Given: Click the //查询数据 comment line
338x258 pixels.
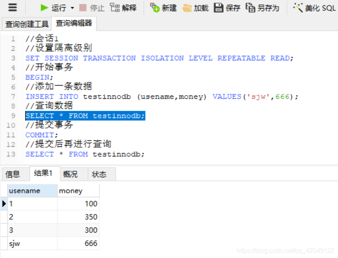Looking at the screenshot, I should coord(49,106).
